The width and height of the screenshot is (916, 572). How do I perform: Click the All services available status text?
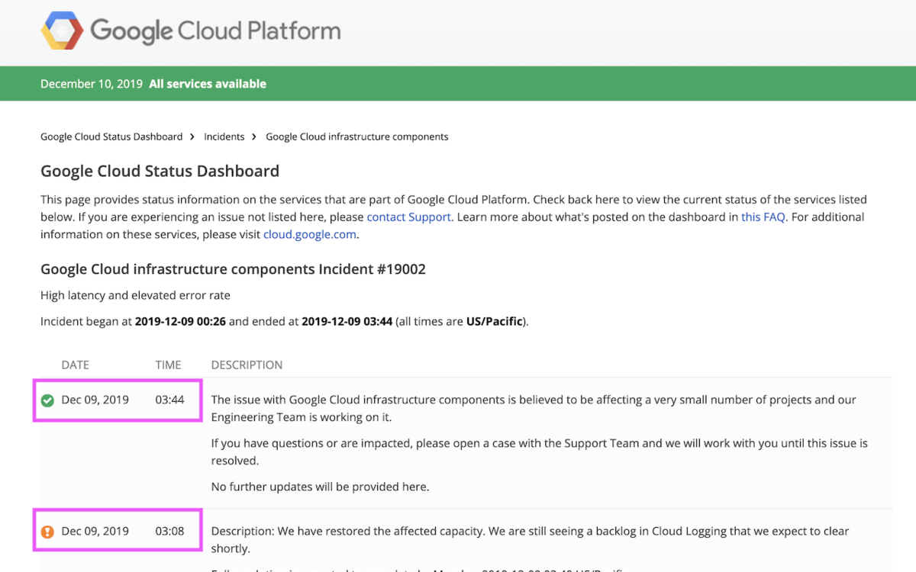tap(208, 84)
